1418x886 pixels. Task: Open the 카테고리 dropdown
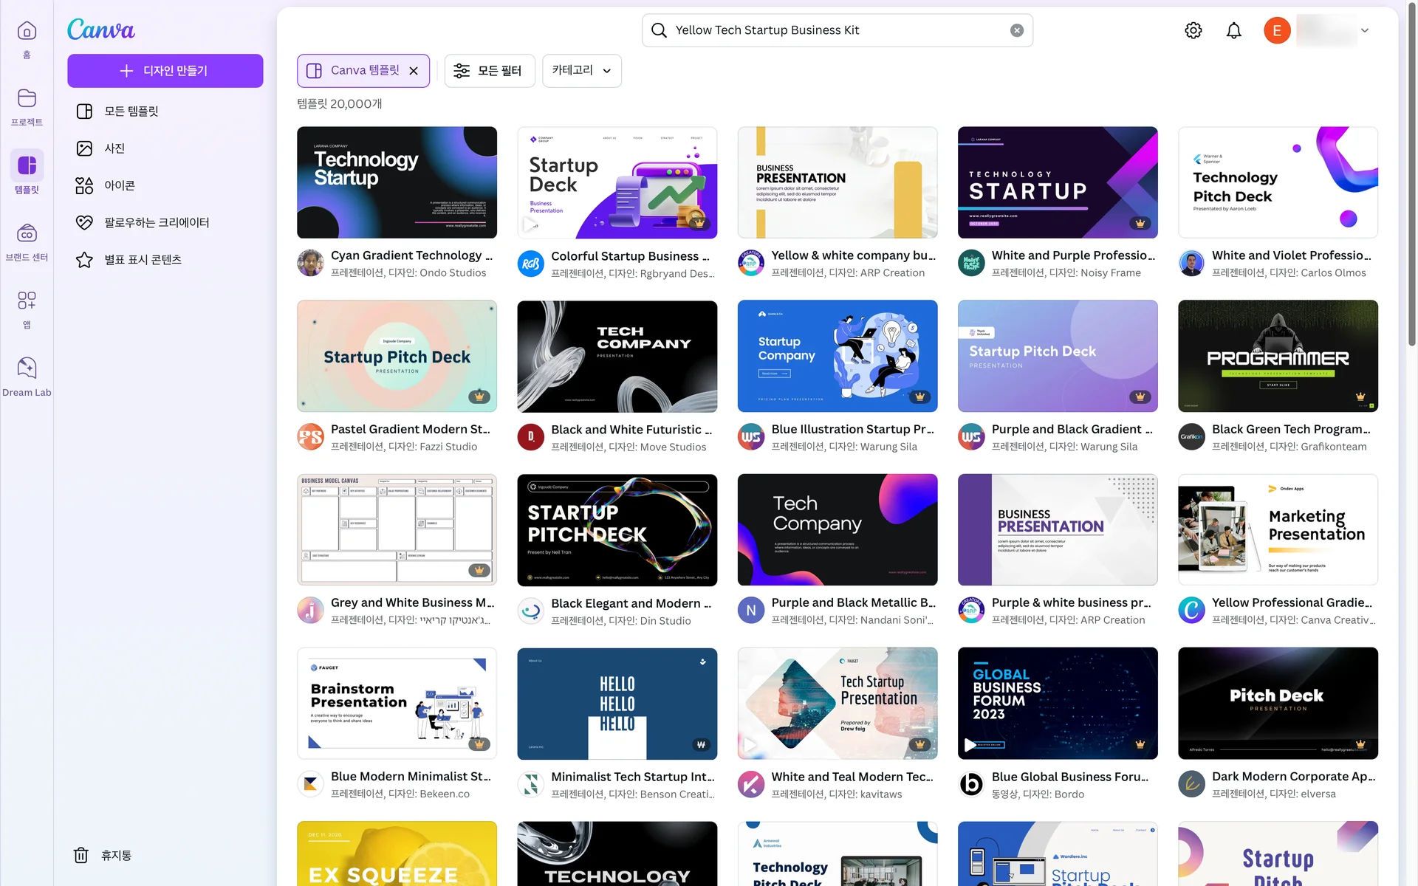(x=581, y=70)
